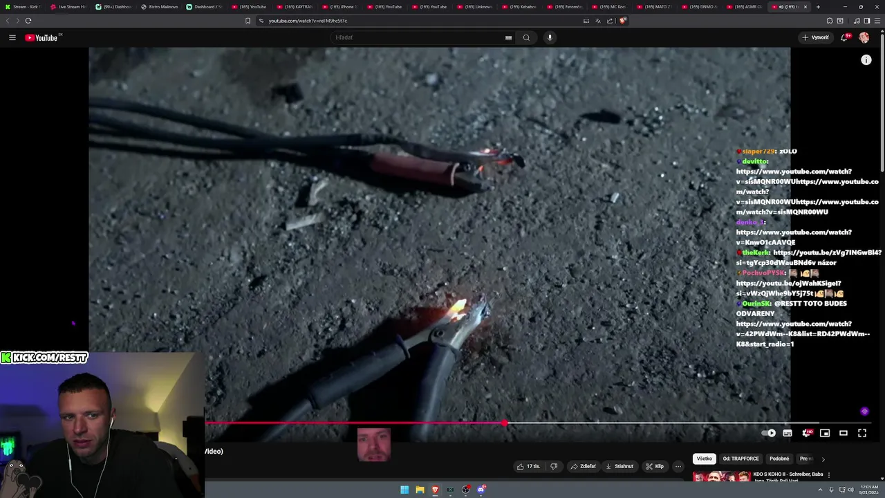Click the Stiahnuť download button
This screenshot has width=885, height=498.
tap(619, 466)
